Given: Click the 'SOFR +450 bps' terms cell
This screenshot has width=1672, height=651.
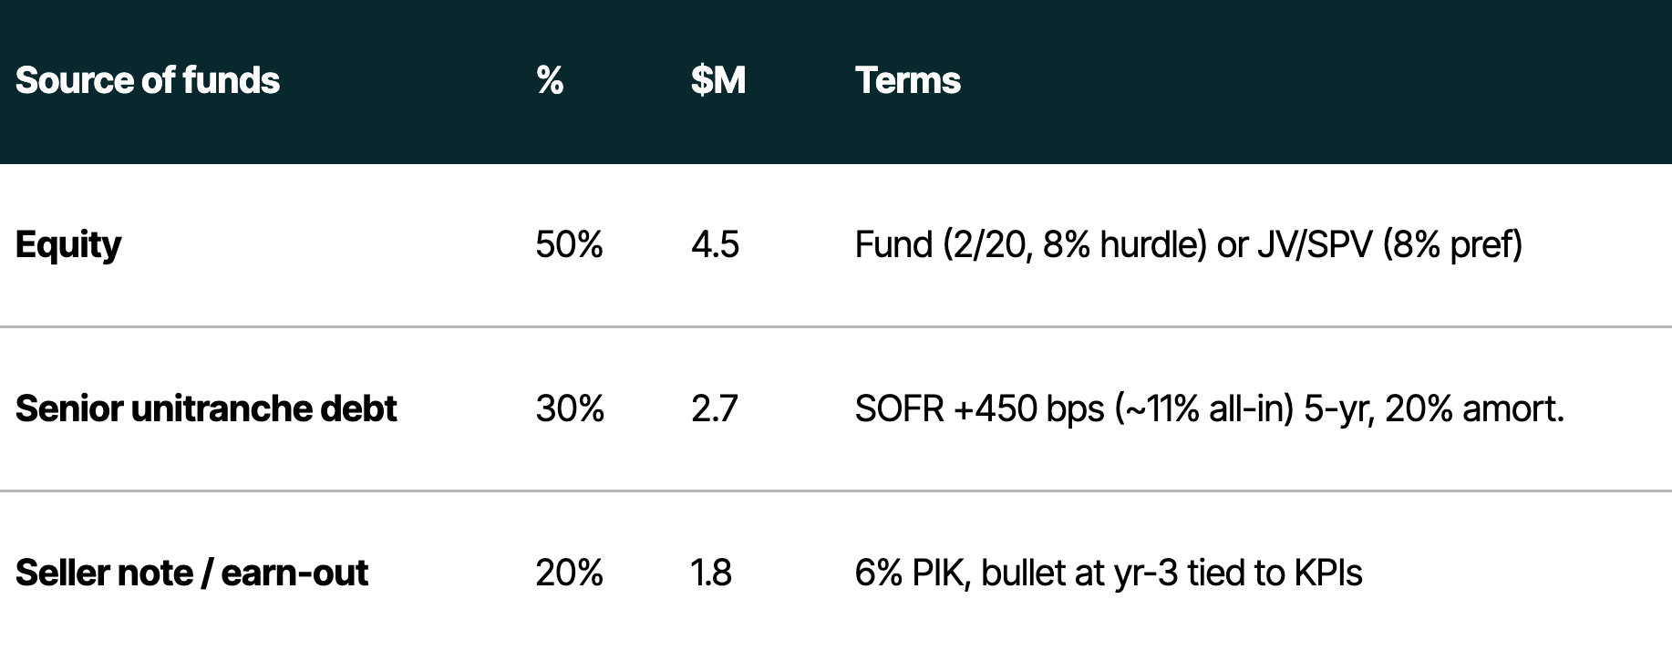Looking at the screenshot, I should pyautogui.click(x=979, y=408).
